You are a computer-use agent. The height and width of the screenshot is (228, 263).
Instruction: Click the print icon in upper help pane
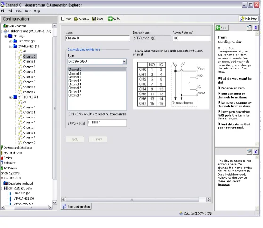[249, 28]
